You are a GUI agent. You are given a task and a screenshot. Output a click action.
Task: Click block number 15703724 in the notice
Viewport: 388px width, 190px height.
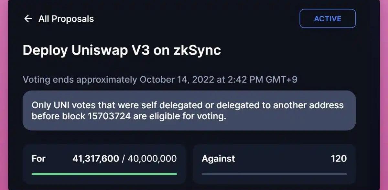109,116
